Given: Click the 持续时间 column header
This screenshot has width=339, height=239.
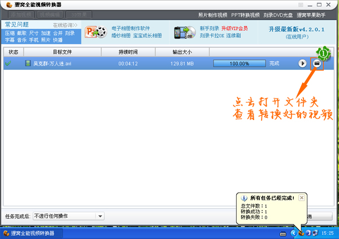Looking at the screenshot, I should point(128,52).
